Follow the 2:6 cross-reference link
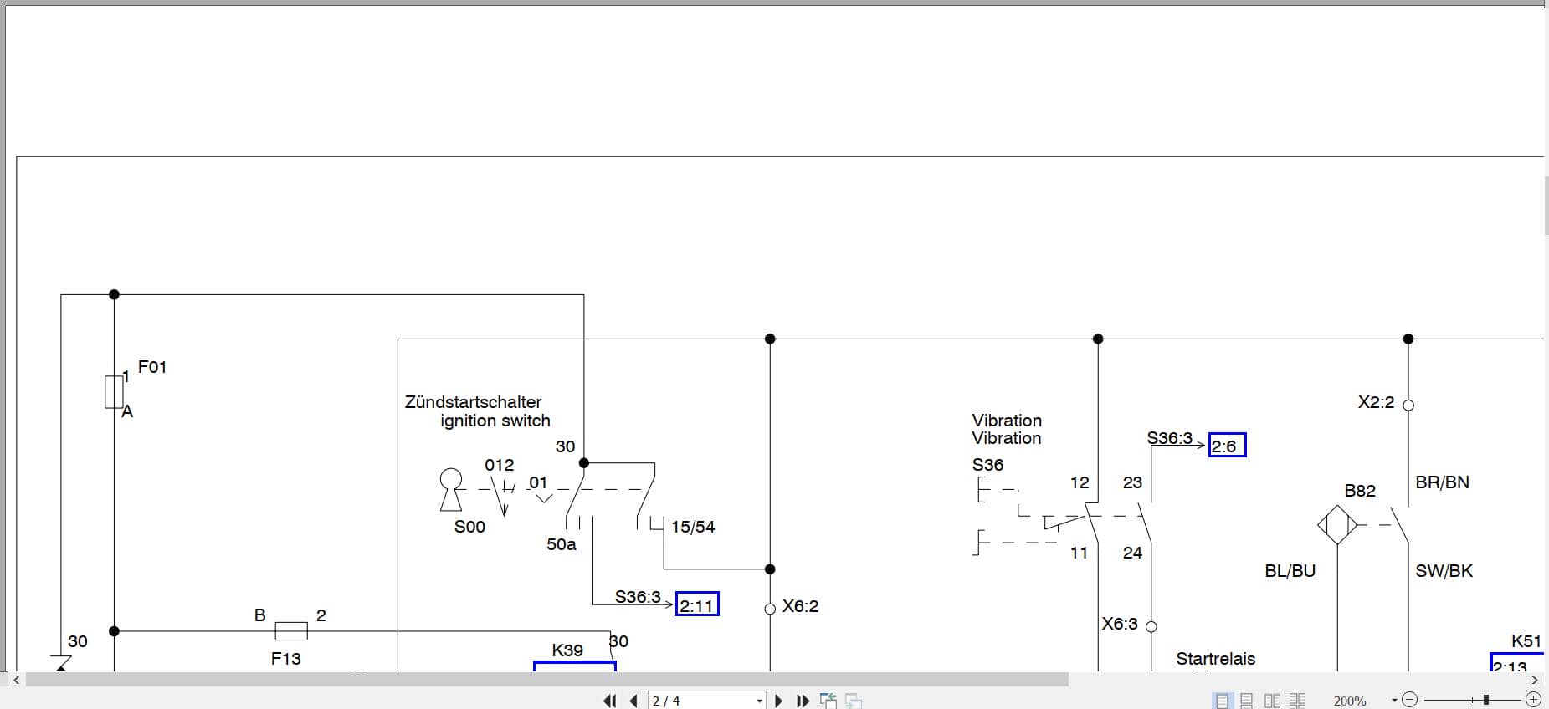The image size is (1549, 709). [1227, 446]
